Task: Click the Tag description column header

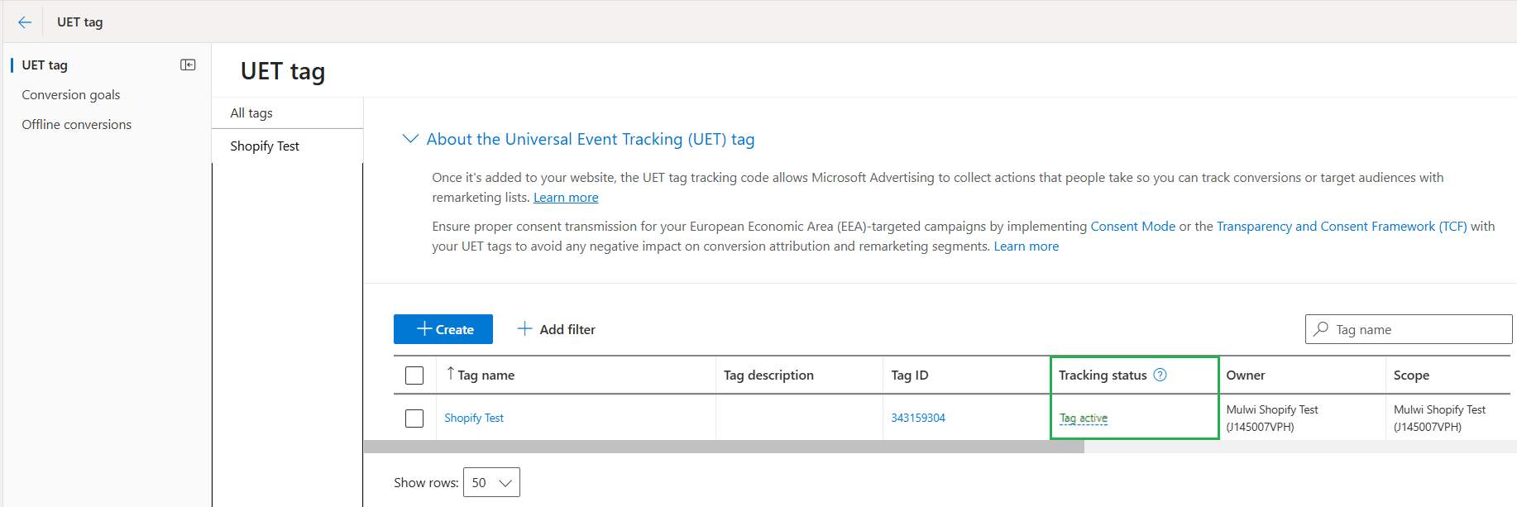Action: tap(768, 375)
